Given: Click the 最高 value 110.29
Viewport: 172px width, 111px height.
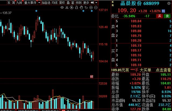Looking at the screenshot, I should pos(166,79).
